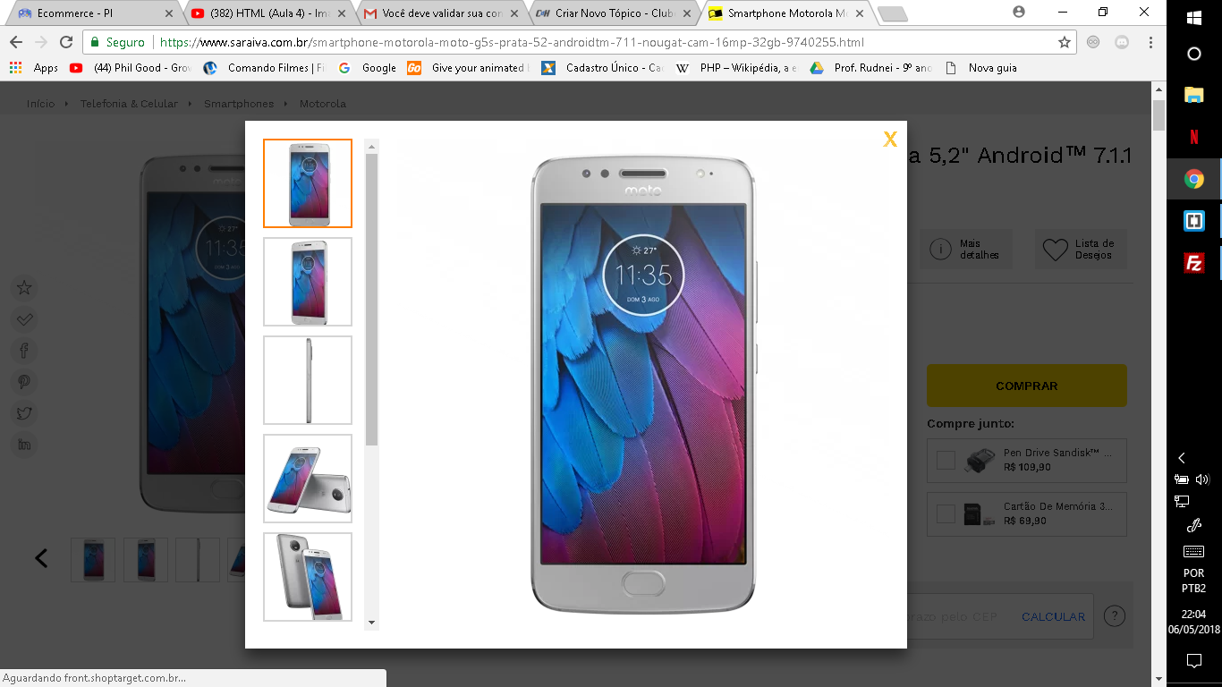Click the browser back arrow

tap(17, 42)
